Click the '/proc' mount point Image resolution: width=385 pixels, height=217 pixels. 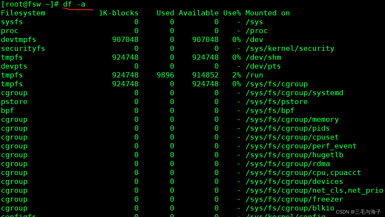coord(256,31)
